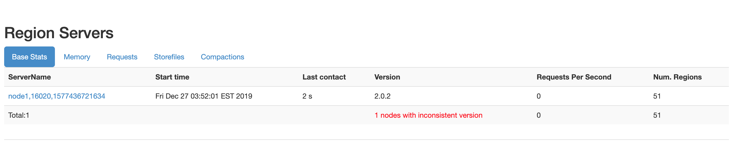Screen dimensions: 732x159
Task: Click the Last contact column header
Action: tap(324, 77)
